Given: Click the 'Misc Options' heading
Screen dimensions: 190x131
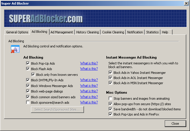Looking at the screenshot, I should pos(117,93).
